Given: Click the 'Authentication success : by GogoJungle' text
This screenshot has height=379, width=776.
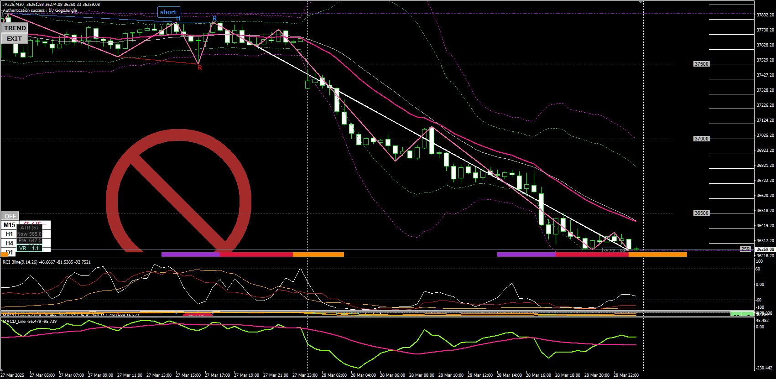Looking at the screenshot, I should (x=40, y=10).
